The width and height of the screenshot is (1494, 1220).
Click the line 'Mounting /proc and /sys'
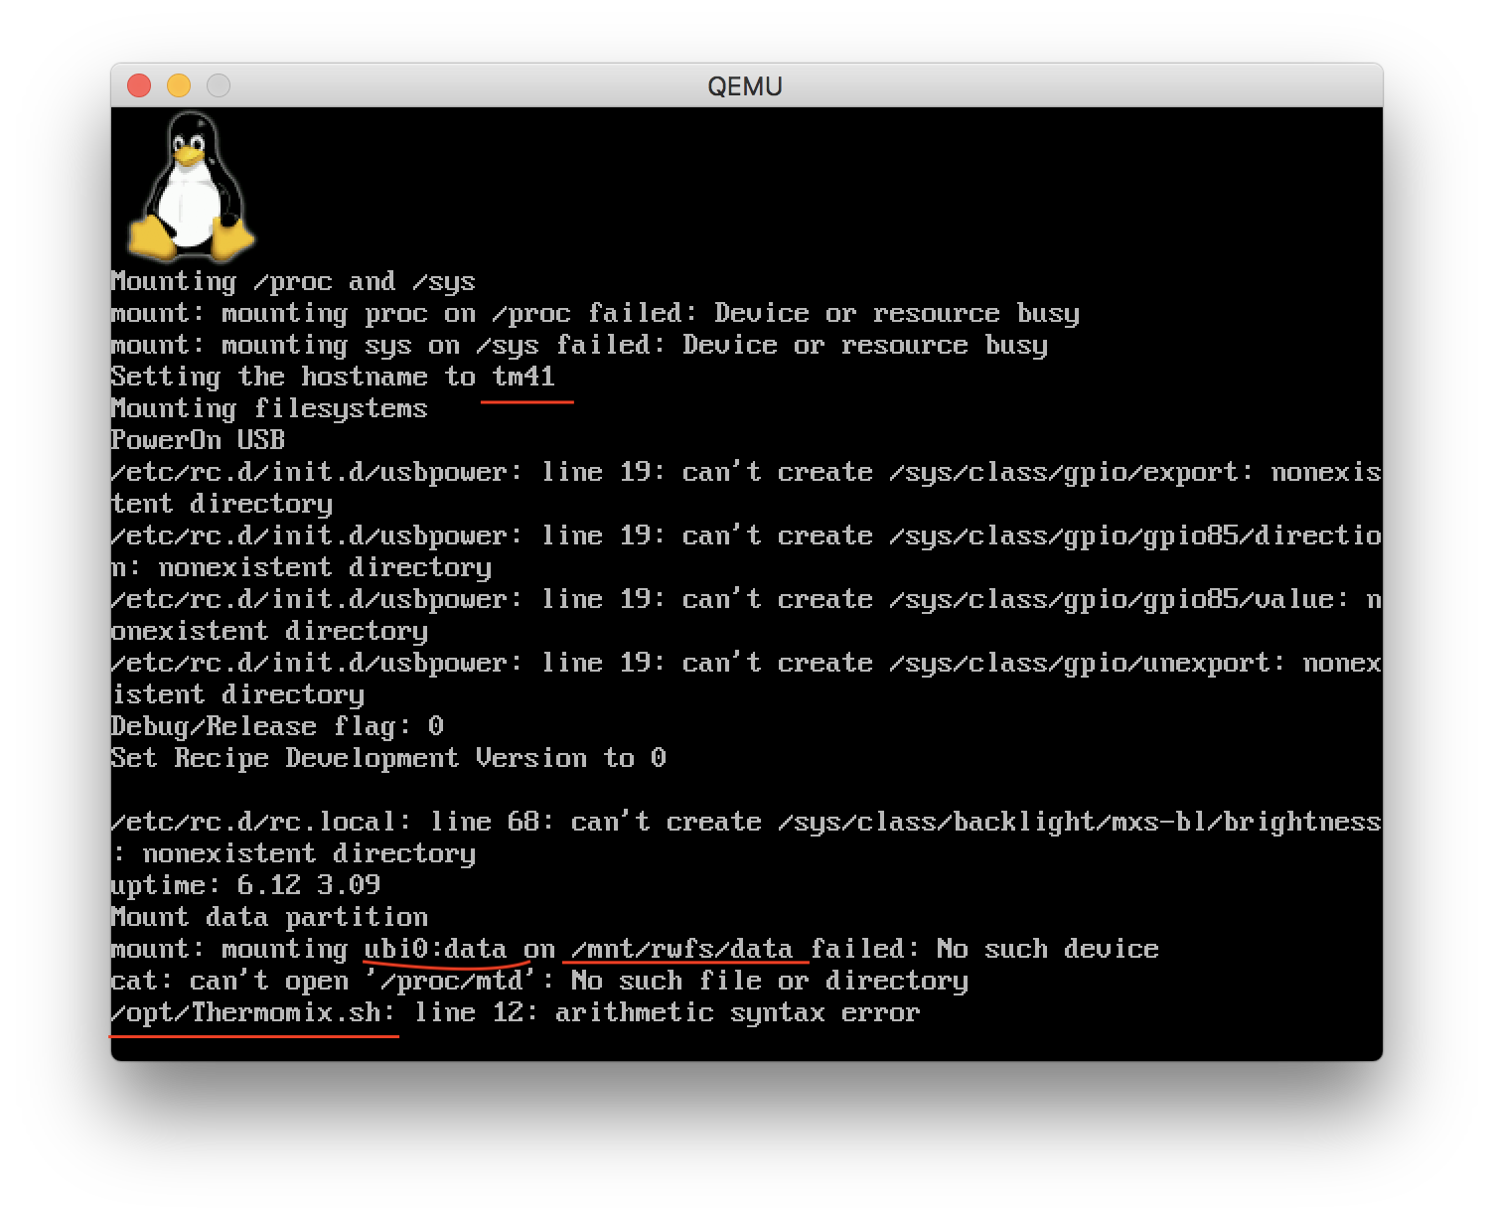click(293, 282)
